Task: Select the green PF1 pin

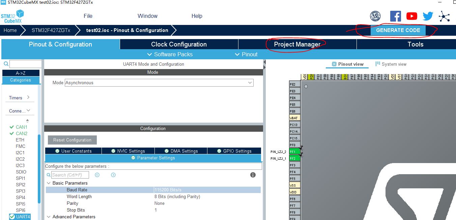Action: 295,152
